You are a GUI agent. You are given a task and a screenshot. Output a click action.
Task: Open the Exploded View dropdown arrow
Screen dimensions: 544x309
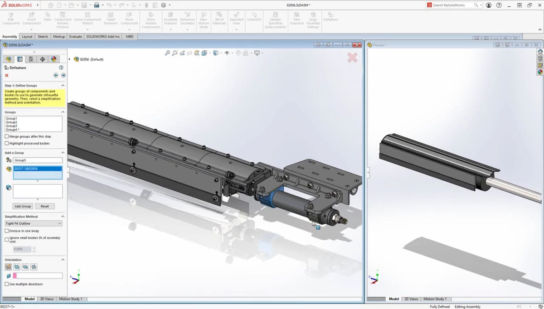(236, 30)
